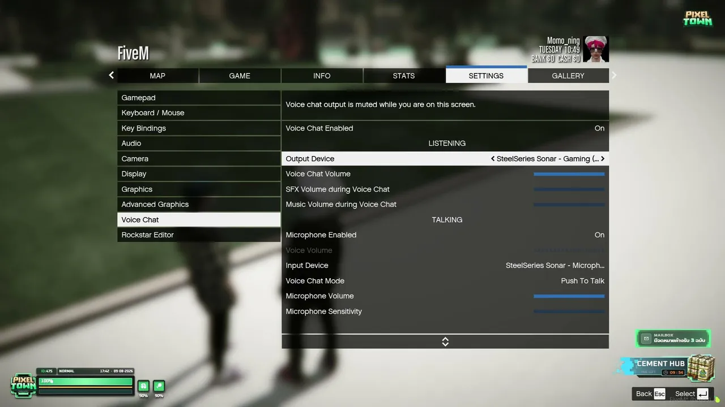Image resolution: width=725 pixels, height=407 pixels.
Task: Switch to the GAME tab
Action: pos(240,76)
